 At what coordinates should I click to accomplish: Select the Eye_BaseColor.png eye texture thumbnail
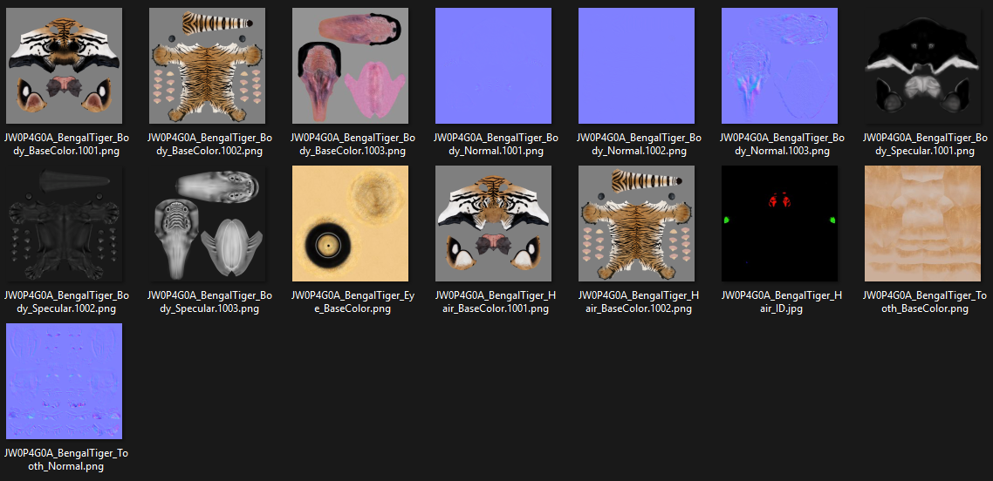coord(350,224)
